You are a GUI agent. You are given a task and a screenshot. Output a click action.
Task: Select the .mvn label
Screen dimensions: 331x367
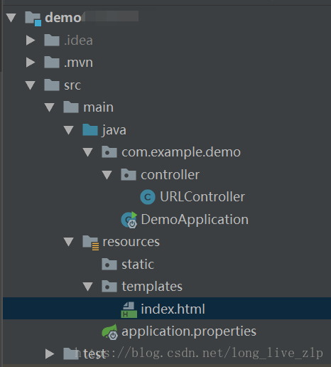pyautogui.click(x=78, y=63)
